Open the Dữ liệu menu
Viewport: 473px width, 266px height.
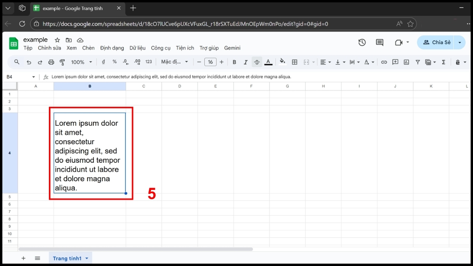(x=137, y=48)
